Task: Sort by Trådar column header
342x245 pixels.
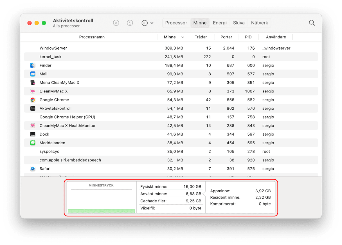Action: (x=201, y=37)
